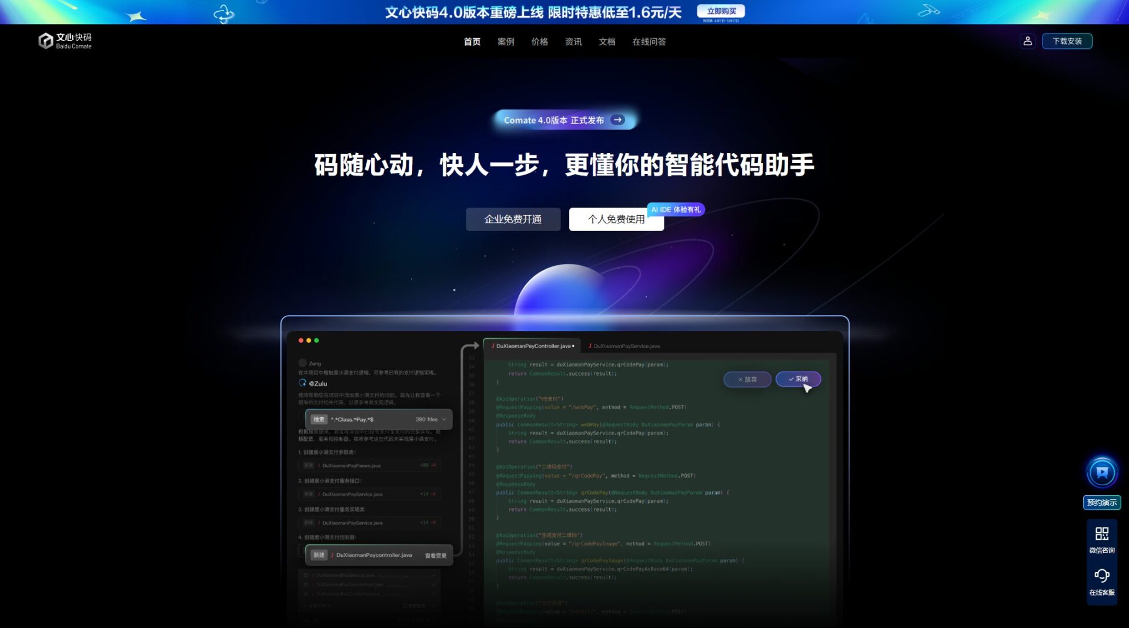Image resolution: width=1129 pixels, height=628 pixels.
Task: Open the user account icon
Action: point(1028,41)
